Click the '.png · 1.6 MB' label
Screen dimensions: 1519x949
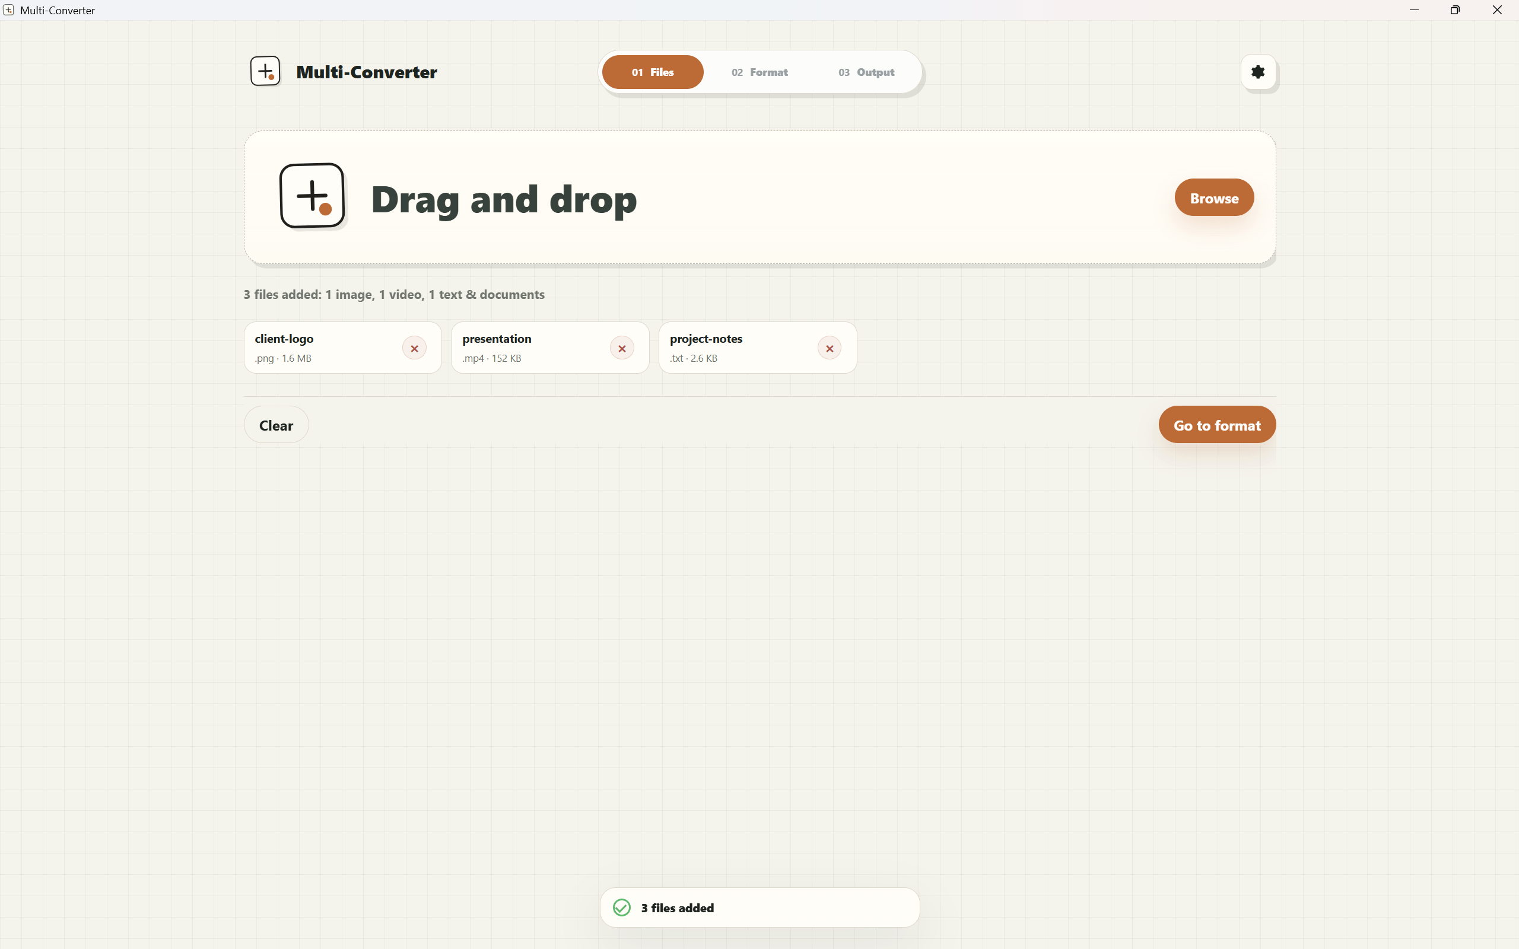click(283, 358)
